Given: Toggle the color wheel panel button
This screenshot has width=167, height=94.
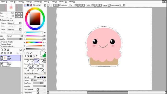Looking at the screenshot, I should pos(25,5).
